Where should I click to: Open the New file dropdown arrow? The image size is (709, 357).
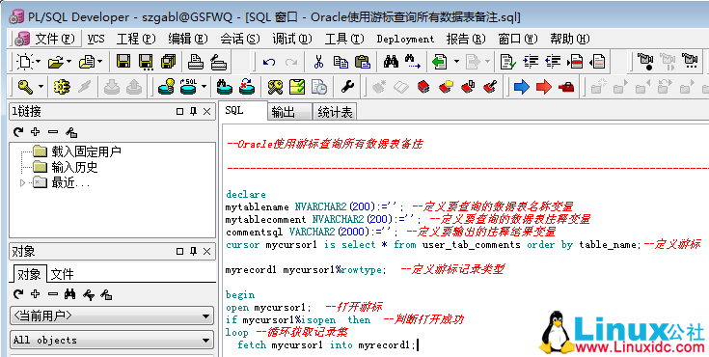pos(38,62)
